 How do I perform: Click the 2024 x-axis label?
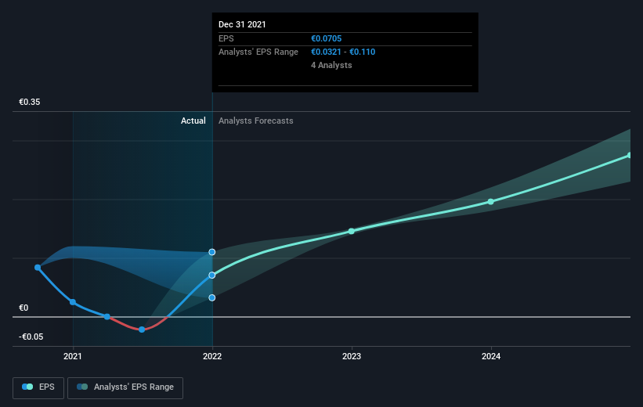coord(491,356)
